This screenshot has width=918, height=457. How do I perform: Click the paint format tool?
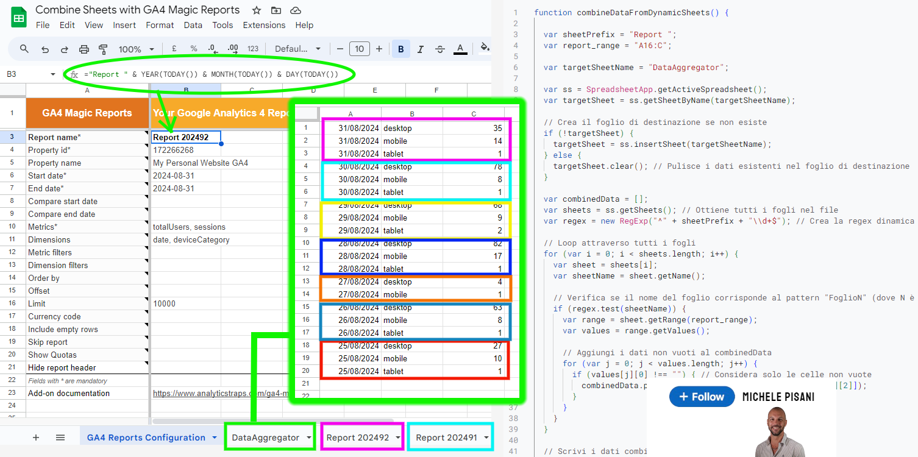coord(104,49)
